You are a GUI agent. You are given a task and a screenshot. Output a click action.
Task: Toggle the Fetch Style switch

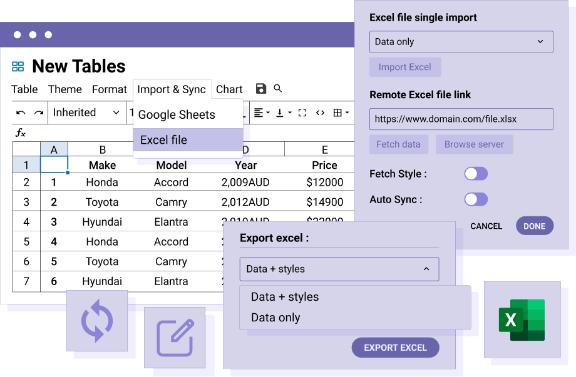pyautogui.click(x=475, y=174)
